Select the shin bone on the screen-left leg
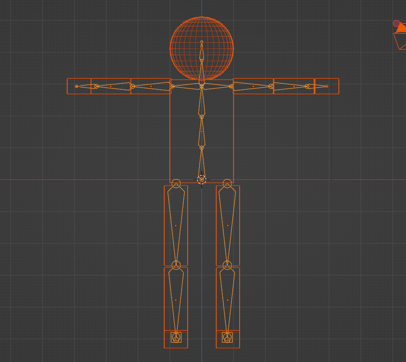 click(176, 295)
